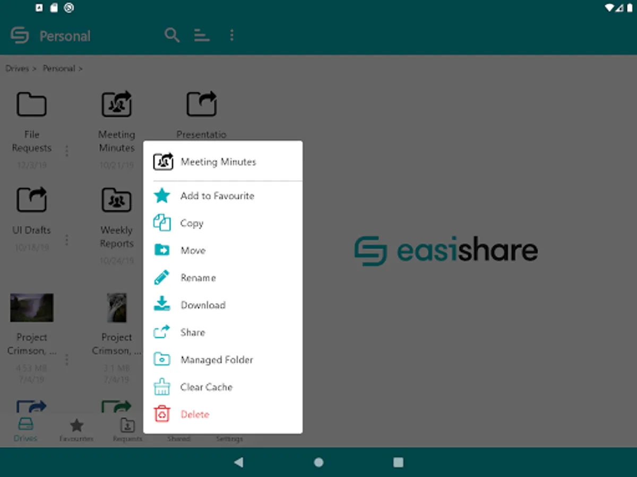This screenshot has width=637, height=477.
Task: Click the Meeting Minutes menu title
Action: pos(218,162)
